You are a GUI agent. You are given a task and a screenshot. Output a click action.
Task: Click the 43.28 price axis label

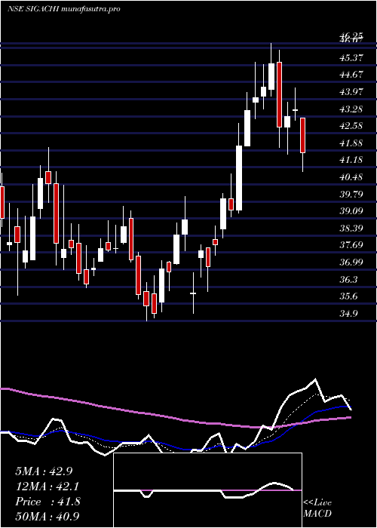click(351, 109)
